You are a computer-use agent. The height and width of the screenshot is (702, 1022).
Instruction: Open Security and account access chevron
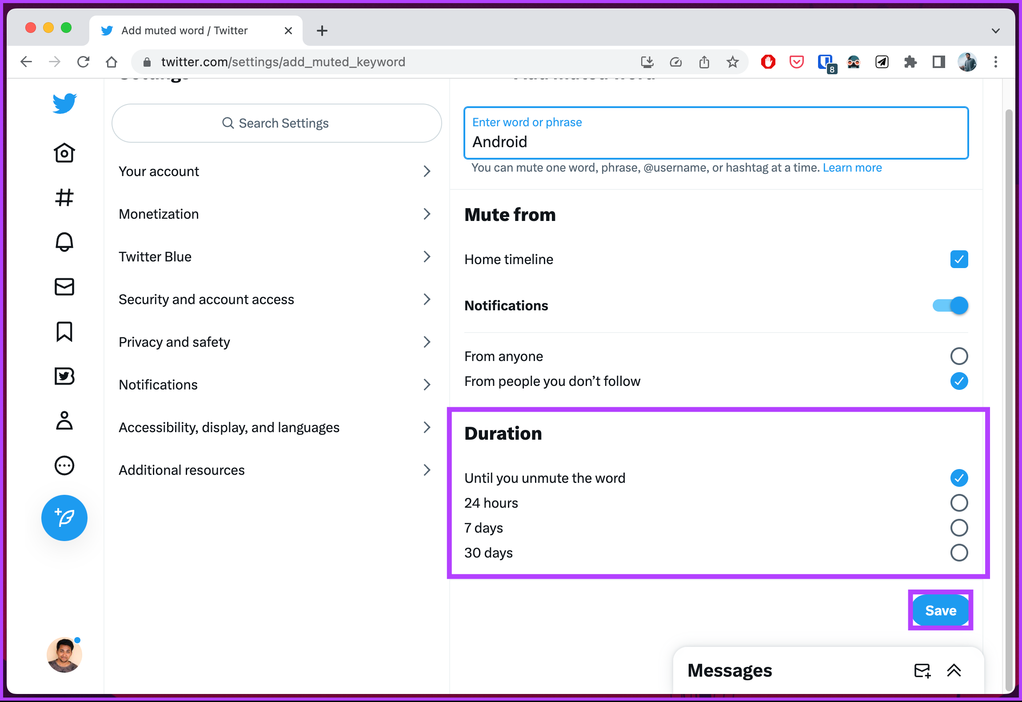coord(427,299)
